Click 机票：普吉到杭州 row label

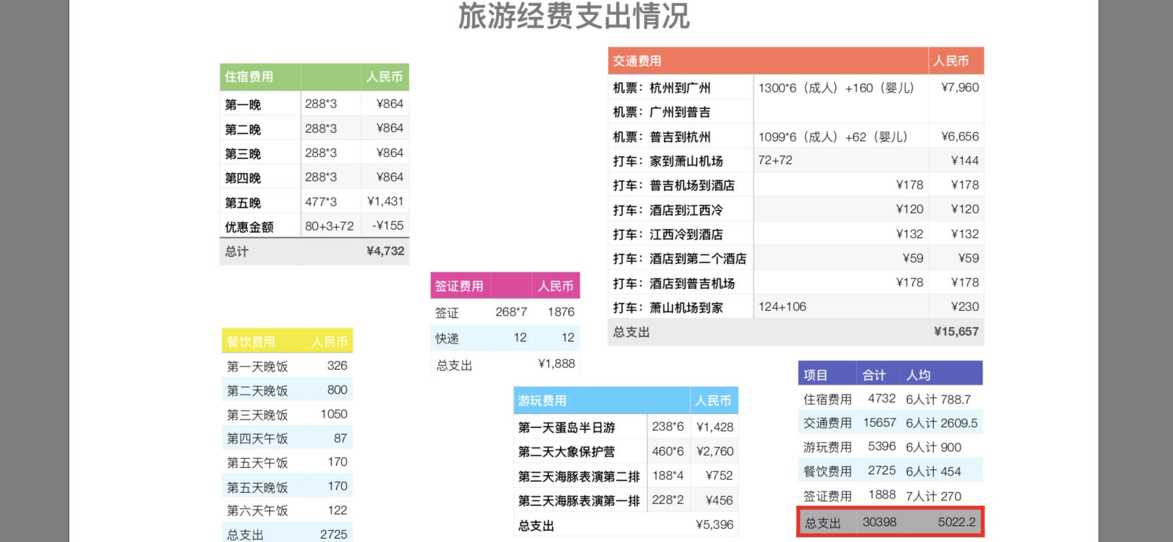click(662, 137)
